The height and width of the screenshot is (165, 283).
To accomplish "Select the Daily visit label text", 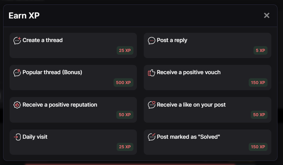I will [35, 137].
